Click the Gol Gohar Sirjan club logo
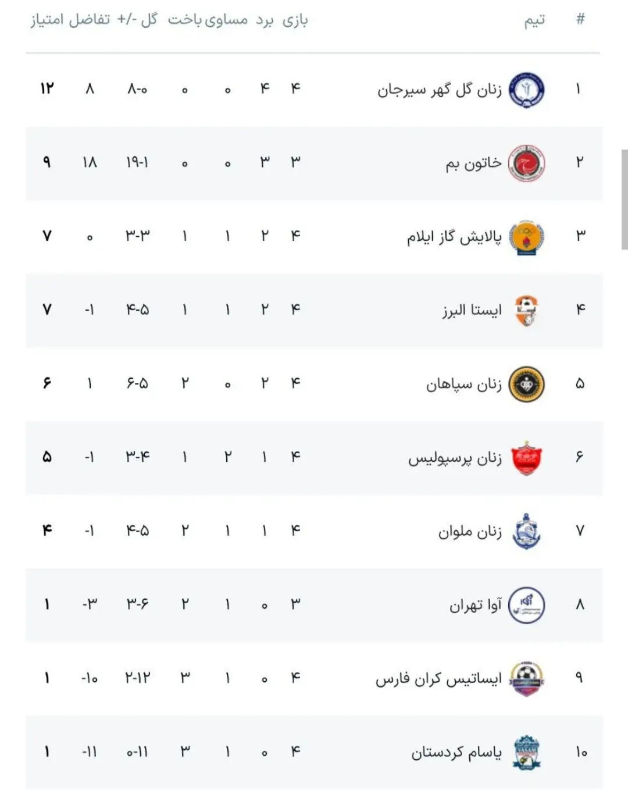 click(526, 90)
